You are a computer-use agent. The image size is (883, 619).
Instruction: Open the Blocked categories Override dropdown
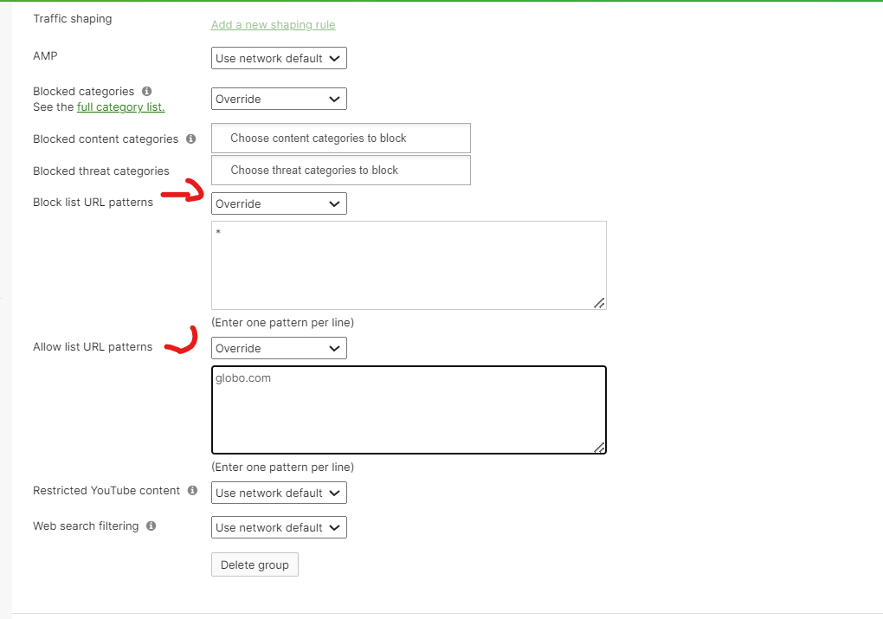[x=278, y=98]
